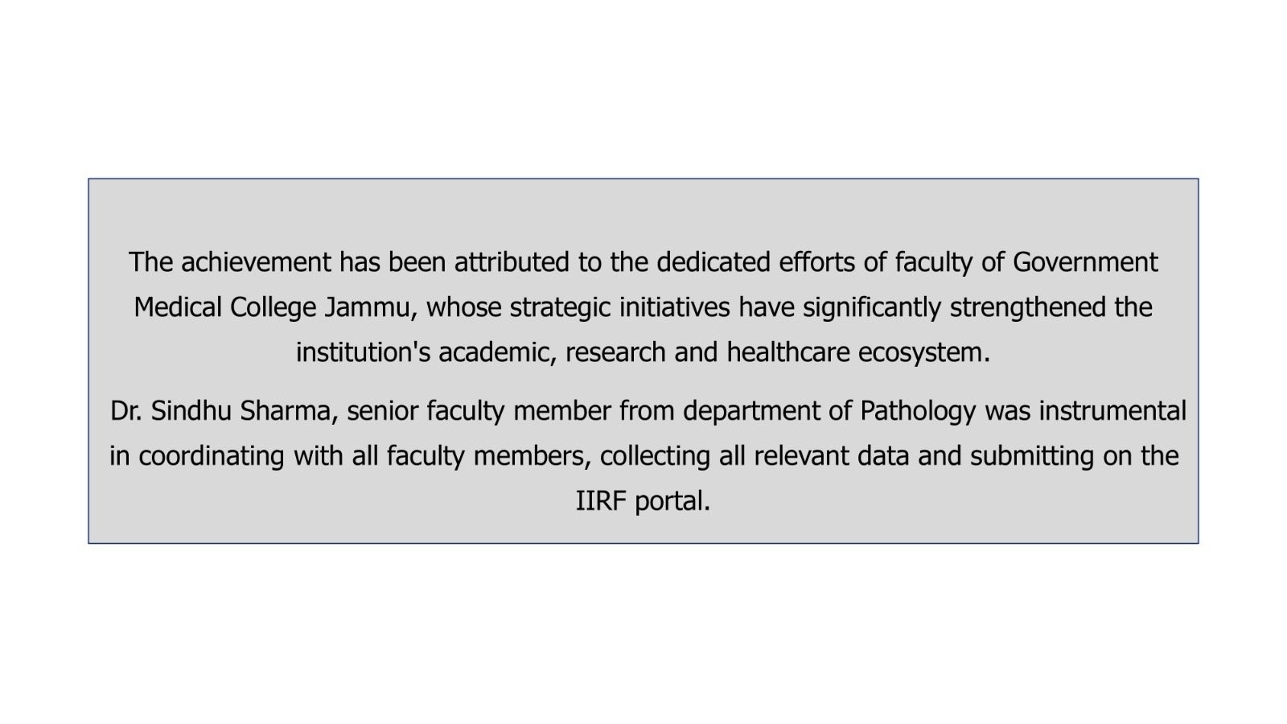Click the word 'Government' in the first line

pyautogui.click(x=1085, y=262)
